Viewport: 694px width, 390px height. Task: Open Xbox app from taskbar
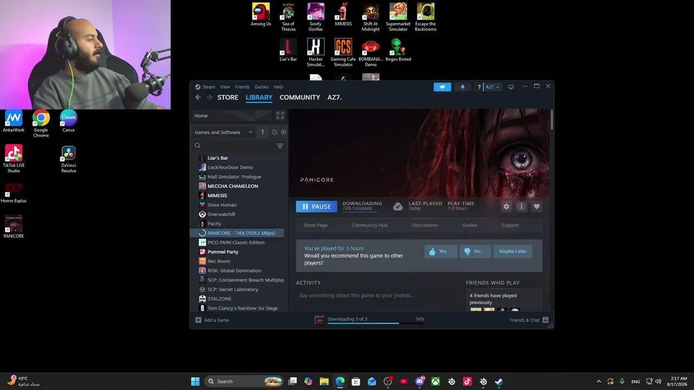point(435,381)
